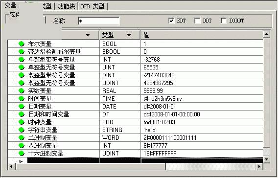278x178 pixels.
Task: Click the 值 column header
Action: click(x=202, y=35)
